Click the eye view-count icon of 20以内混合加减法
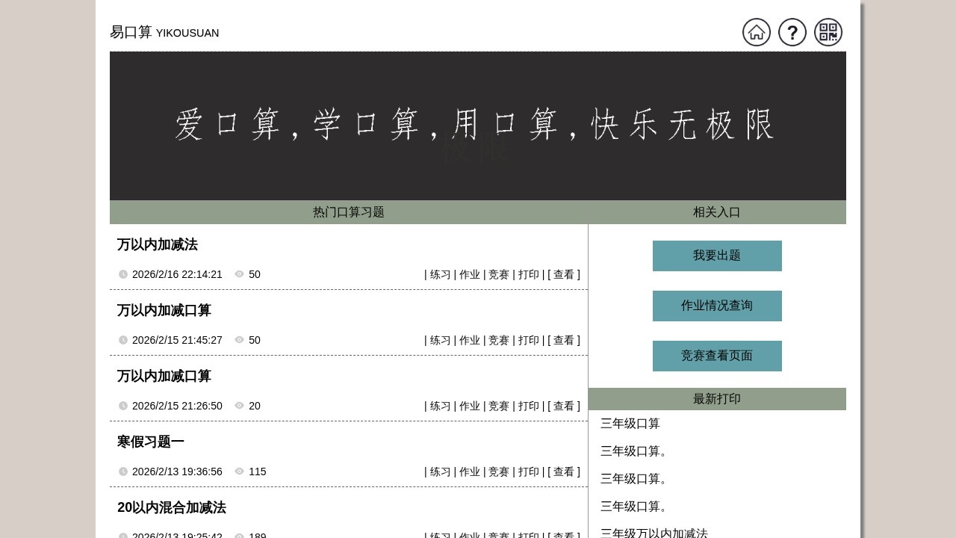 pos(239,535)
